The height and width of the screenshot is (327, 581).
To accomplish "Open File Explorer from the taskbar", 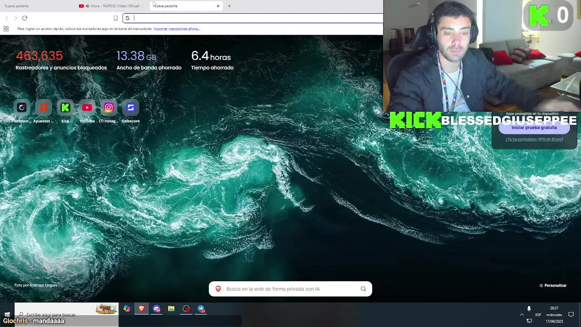I will pyautogui.click(x=171, y=309).
